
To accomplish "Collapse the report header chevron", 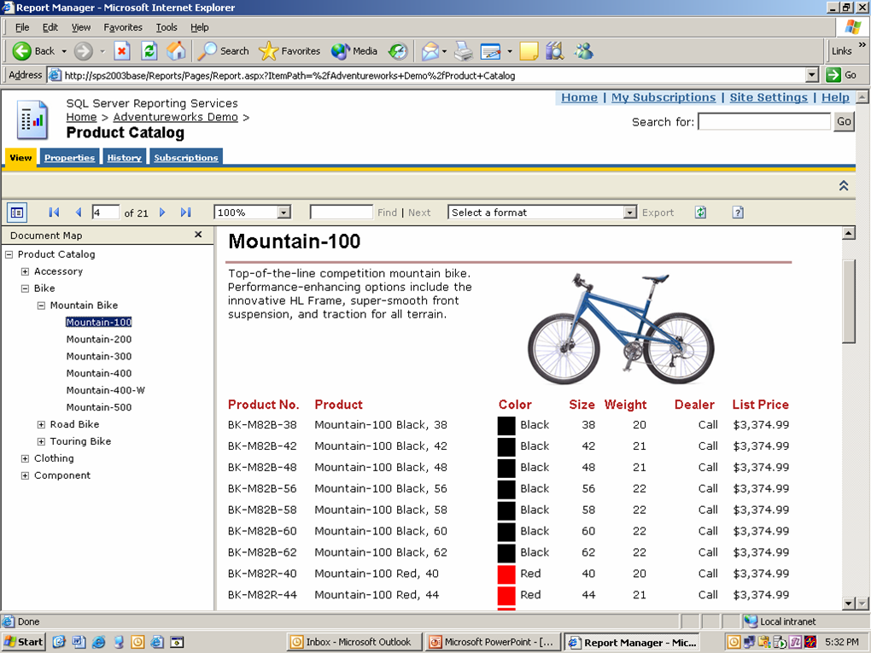I will click(844, 185).
